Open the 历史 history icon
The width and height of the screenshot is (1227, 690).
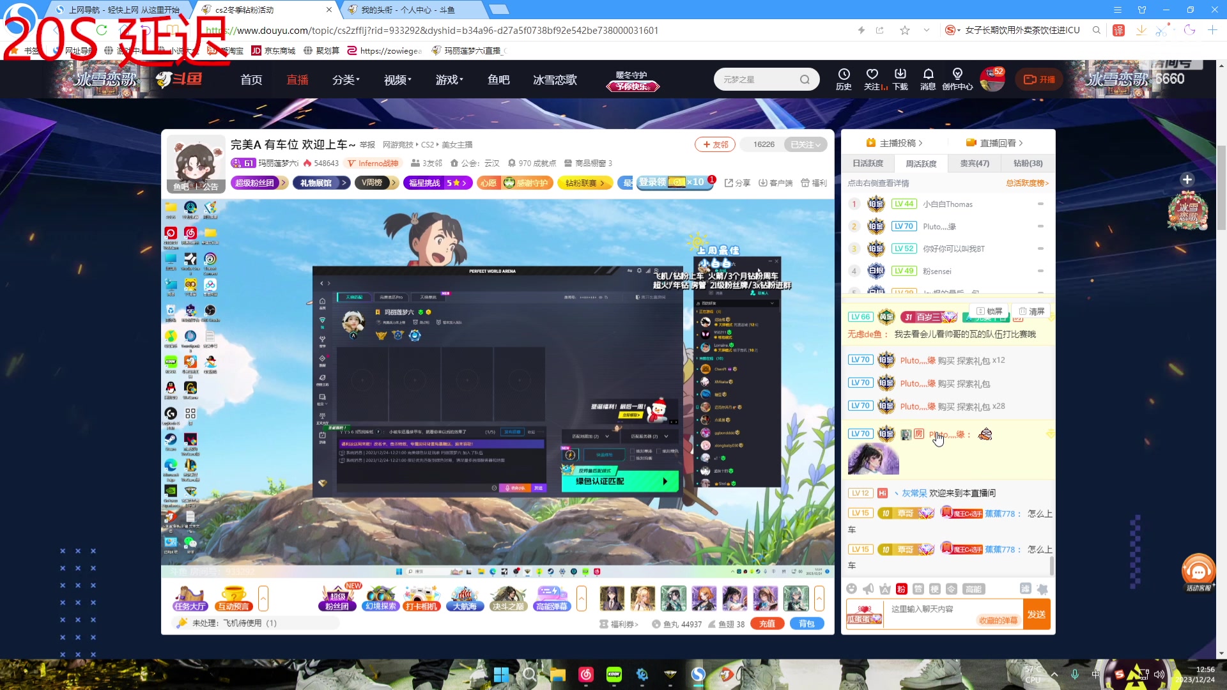click(844, 79)
